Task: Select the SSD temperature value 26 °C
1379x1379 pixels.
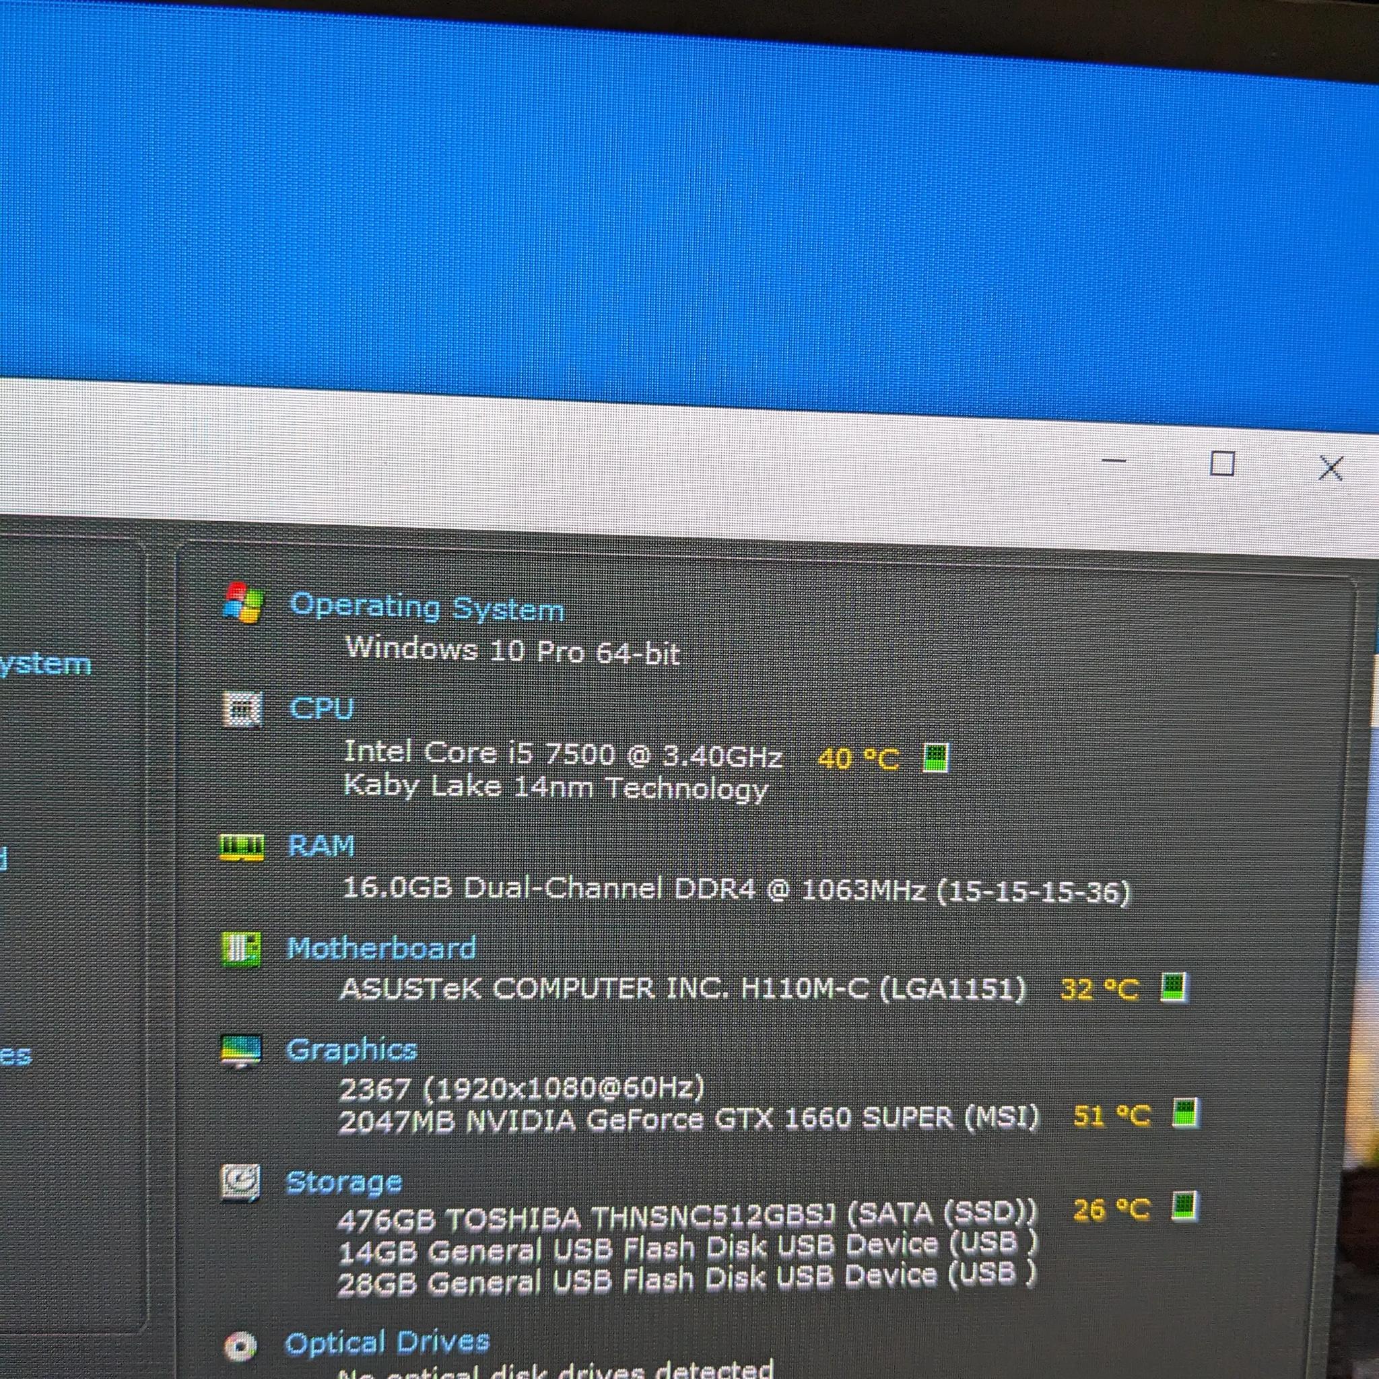Action: [x=1112, y=1209]
